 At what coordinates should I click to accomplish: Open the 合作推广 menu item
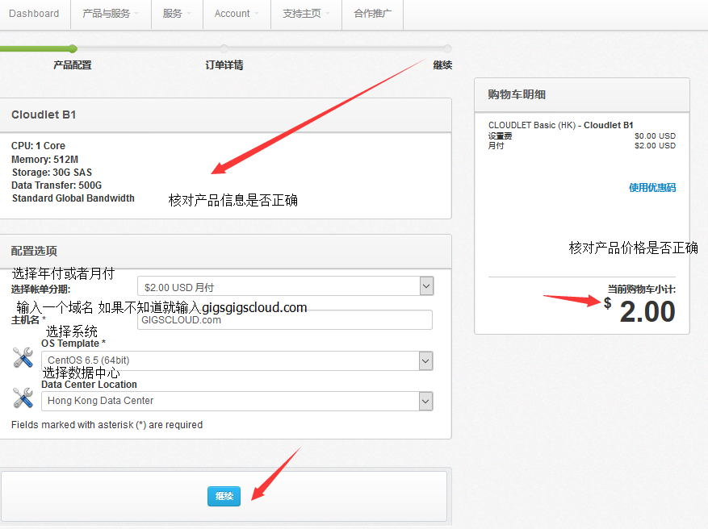tap(372, 14)
